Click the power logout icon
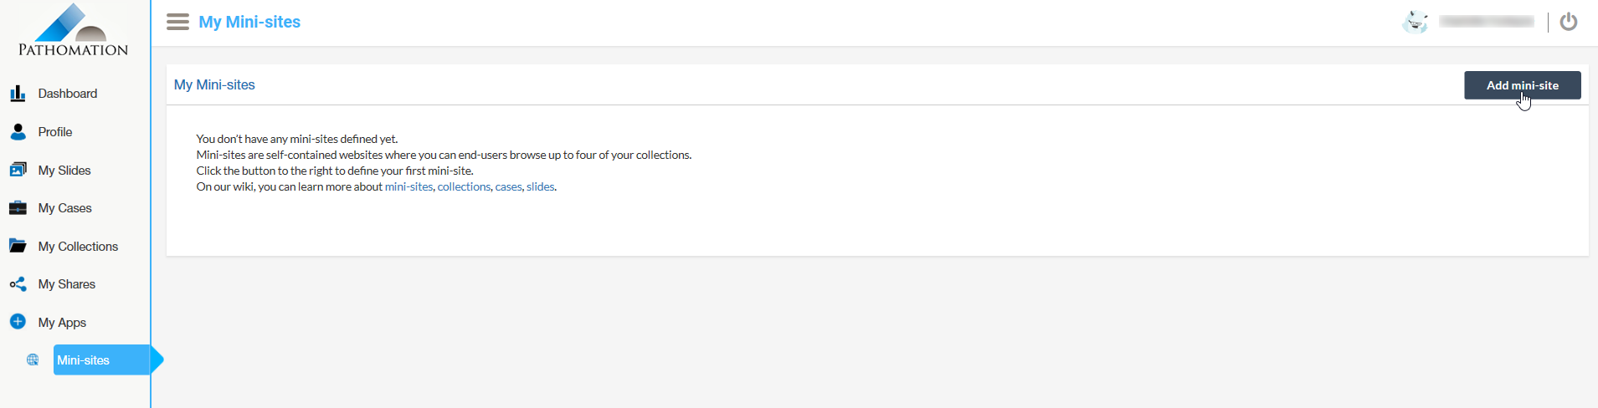 pyautogui.click(x=1569, y=22)
